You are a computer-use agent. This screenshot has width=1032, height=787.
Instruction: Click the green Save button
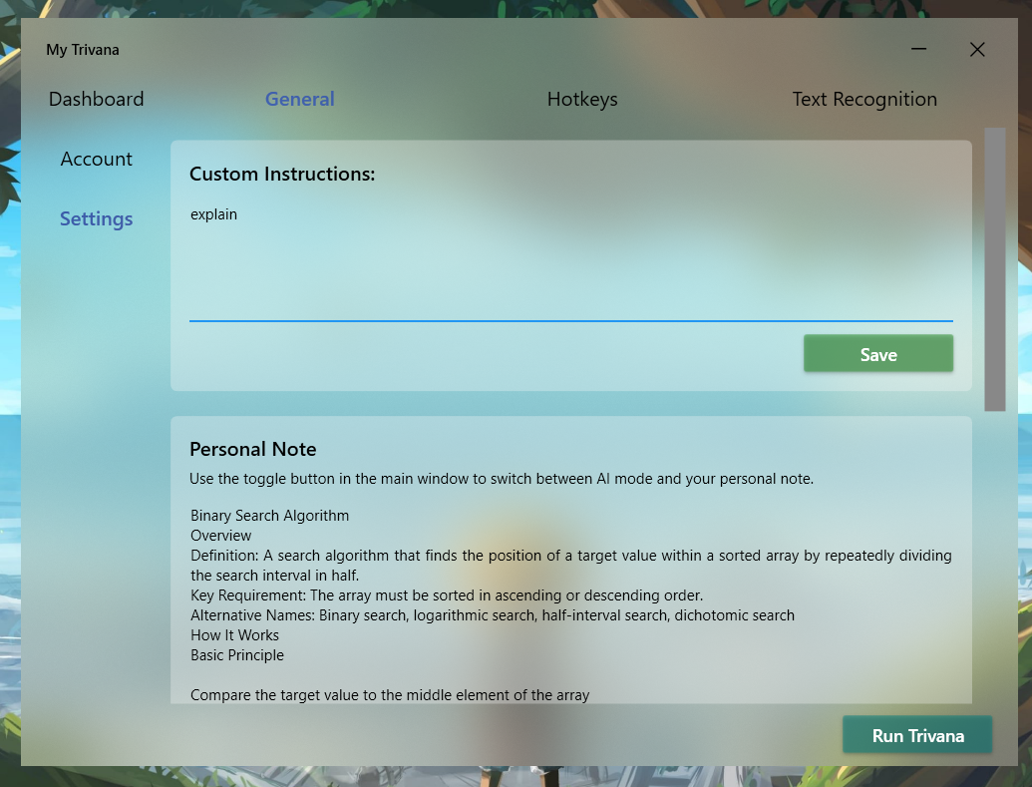click(878, 354)
